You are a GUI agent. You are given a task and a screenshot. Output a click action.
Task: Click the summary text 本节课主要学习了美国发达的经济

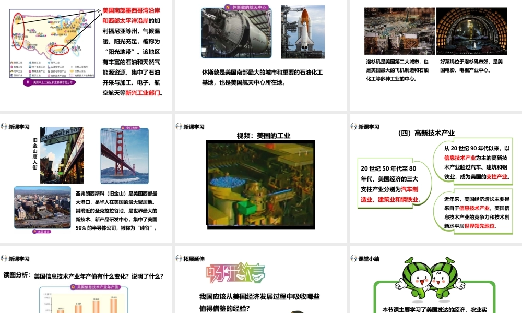pyautogui.click(x=434, y=310)
